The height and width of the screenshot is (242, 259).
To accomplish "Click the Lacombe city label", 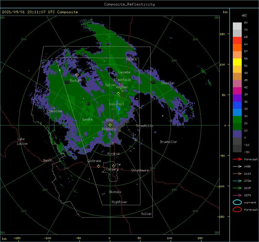I will tap(124, 72).
